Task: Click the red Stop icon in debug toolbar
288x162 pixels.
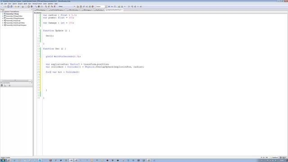Action: click(x=93, y=6)
